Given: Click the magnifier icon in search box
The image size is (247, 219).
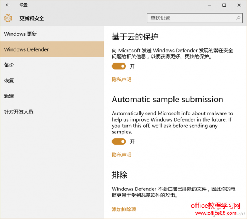Looking at the screenshot, I should click(238, 18).
